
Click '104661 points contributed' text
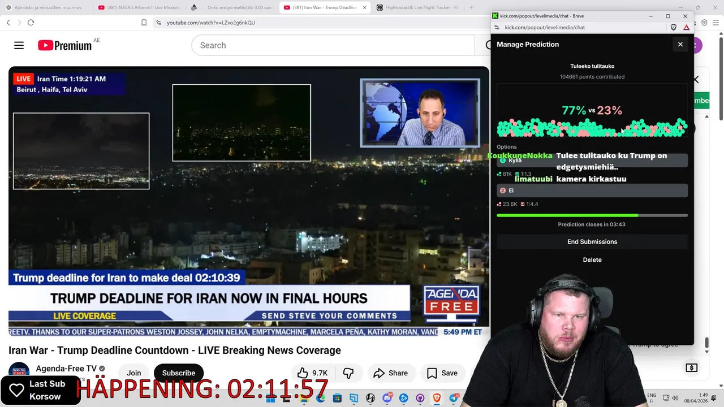592,77
